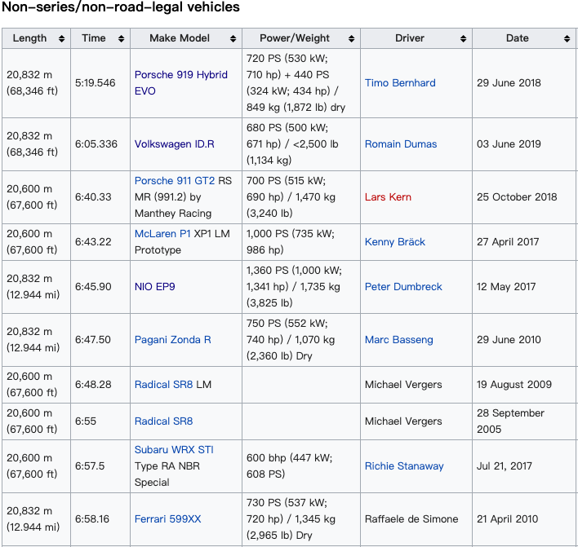Click the Length column header
The height and width of the screenshot is (547, 578).
pos(36,38)
